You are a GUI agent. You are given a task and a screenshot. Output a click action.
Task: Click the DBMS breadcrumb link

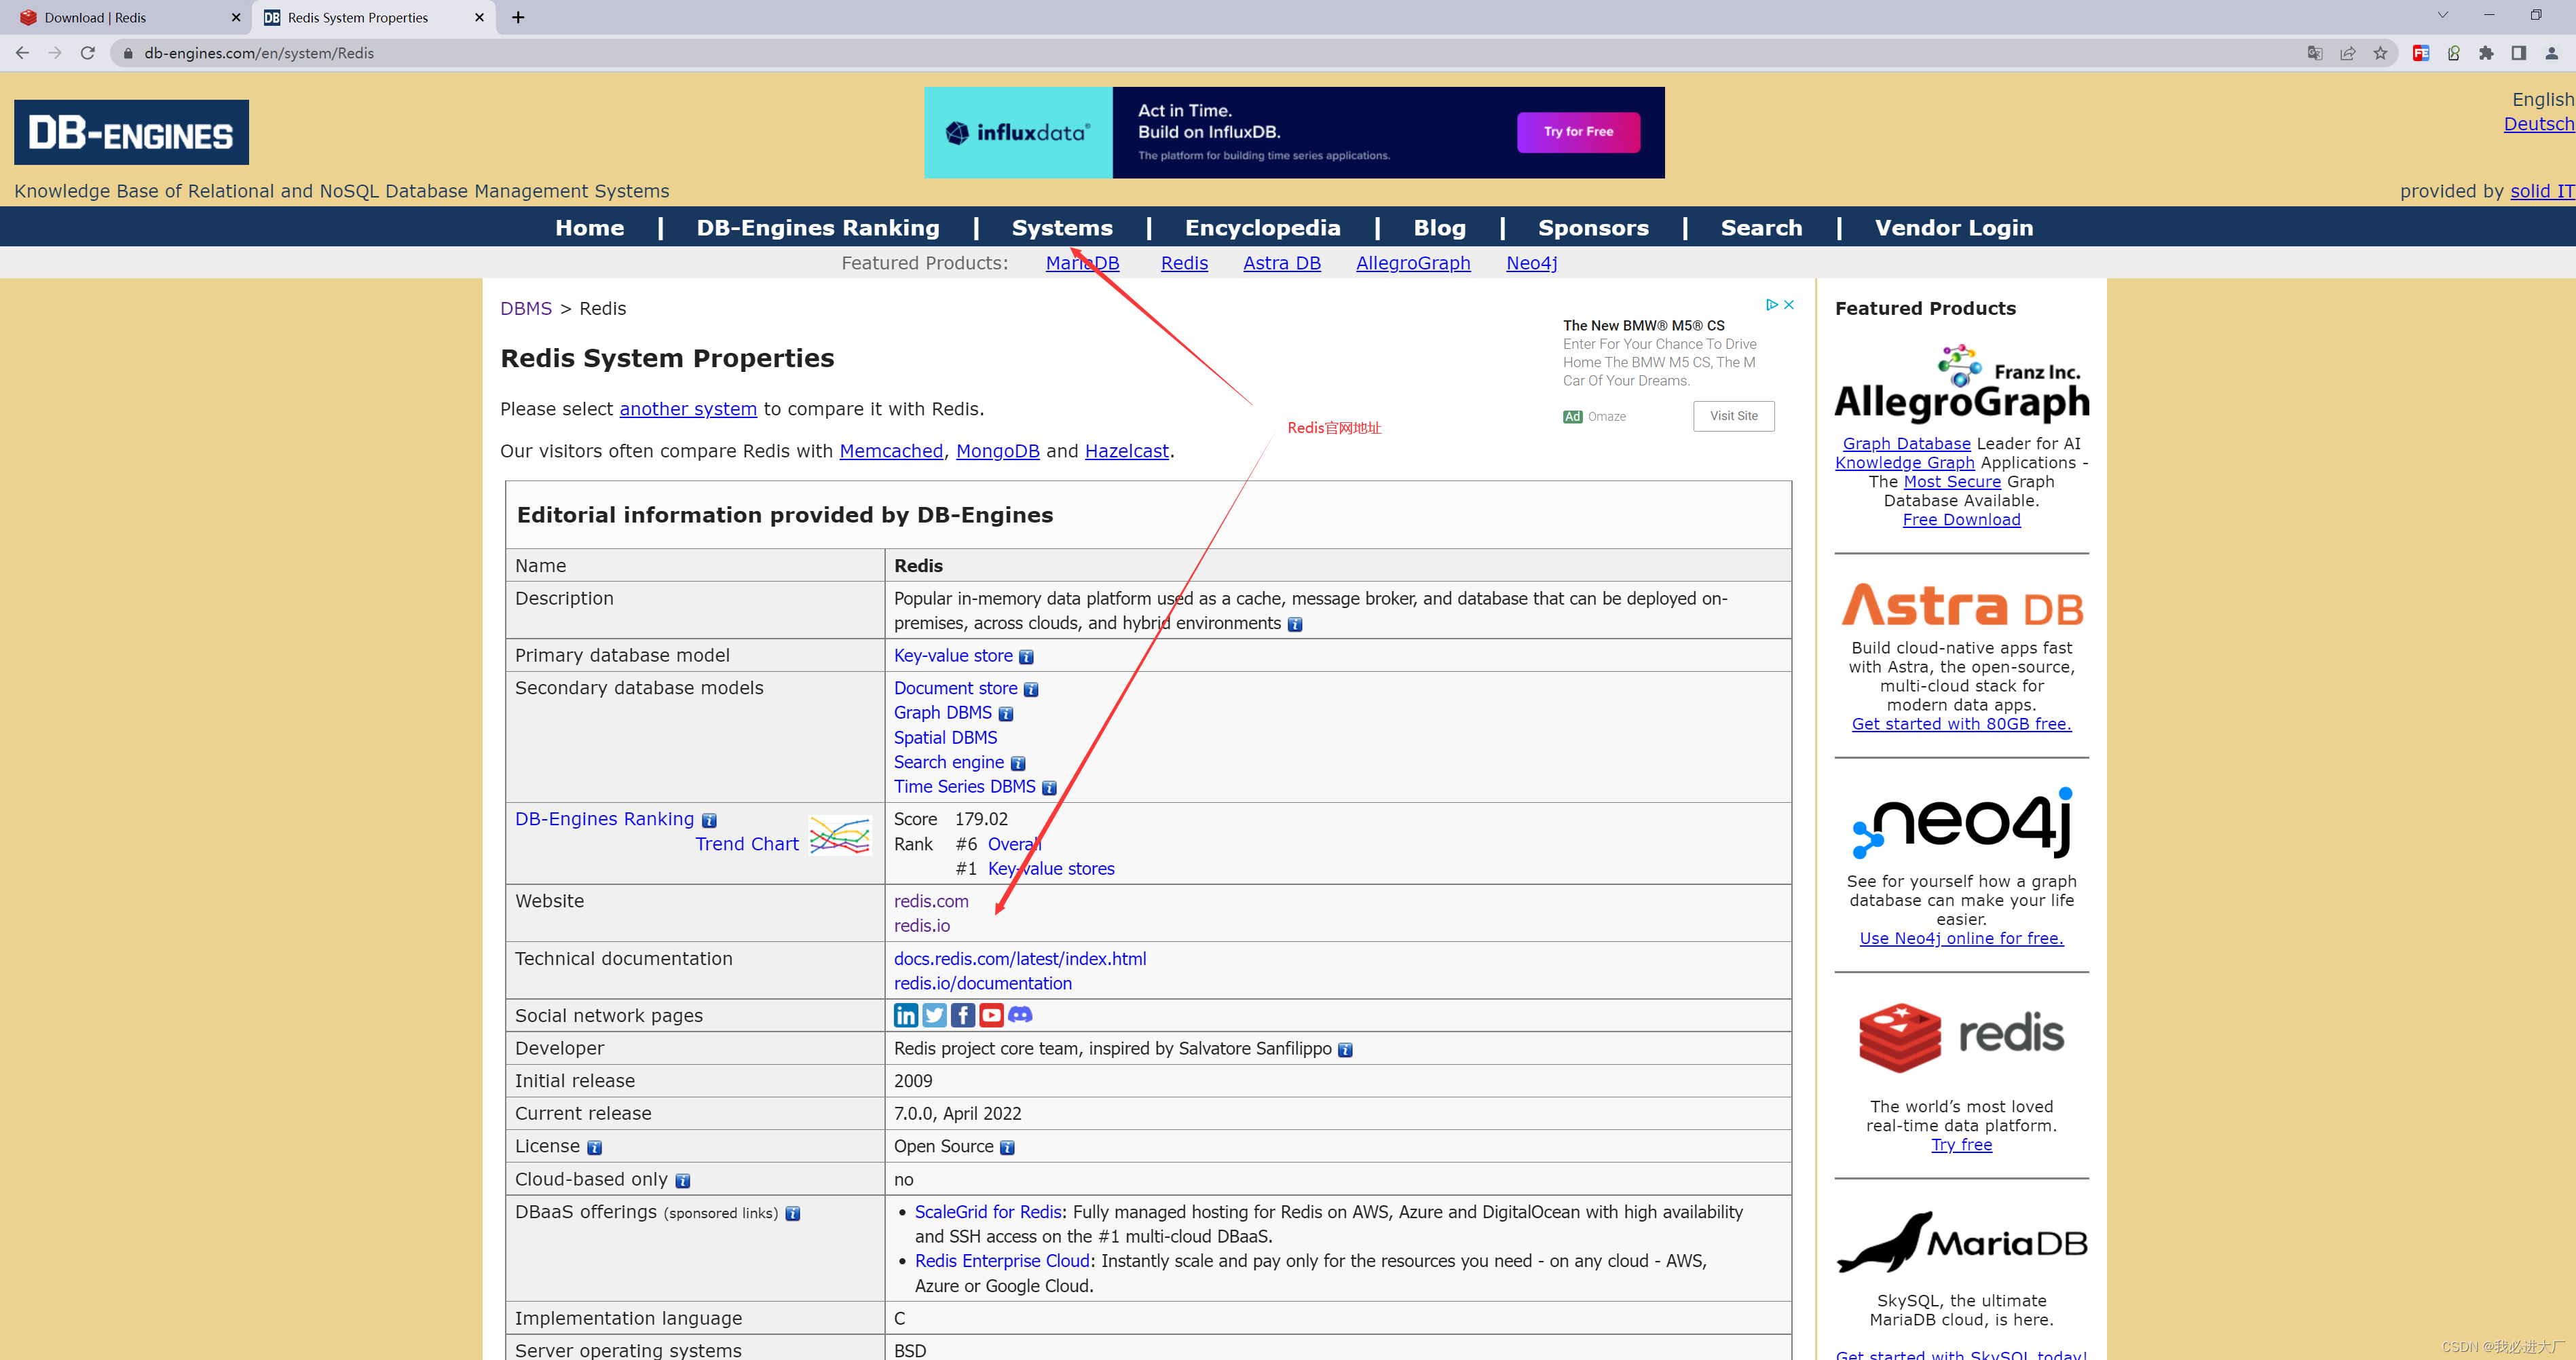526,309
